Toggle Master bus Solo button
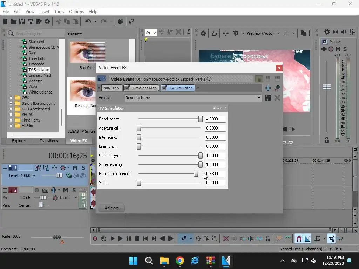This screenshot has height=269, width=359. pyautogui.click(x=345, y=49)
